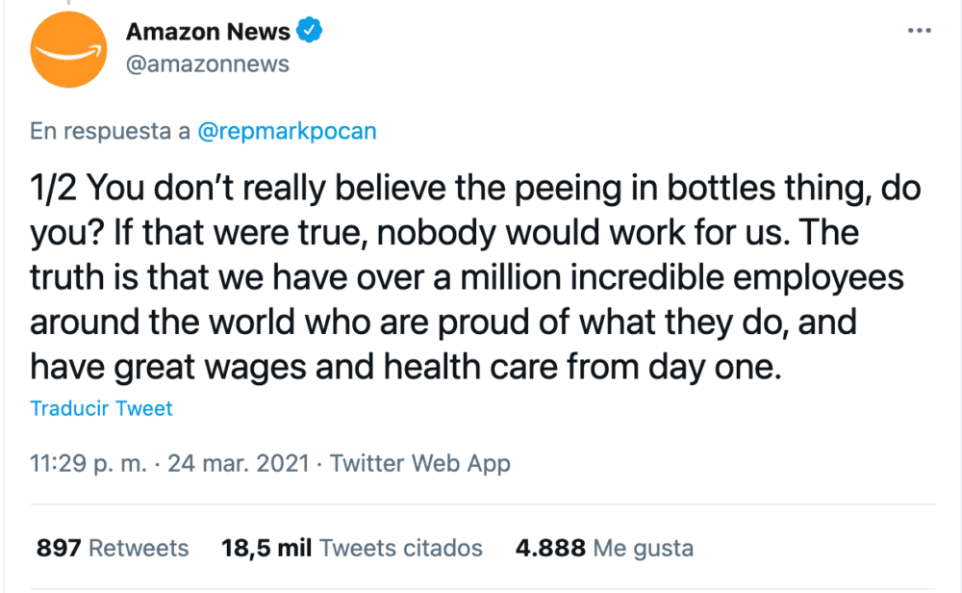
Task: Click the @amazonnews handle
Action: click(208, 64)
